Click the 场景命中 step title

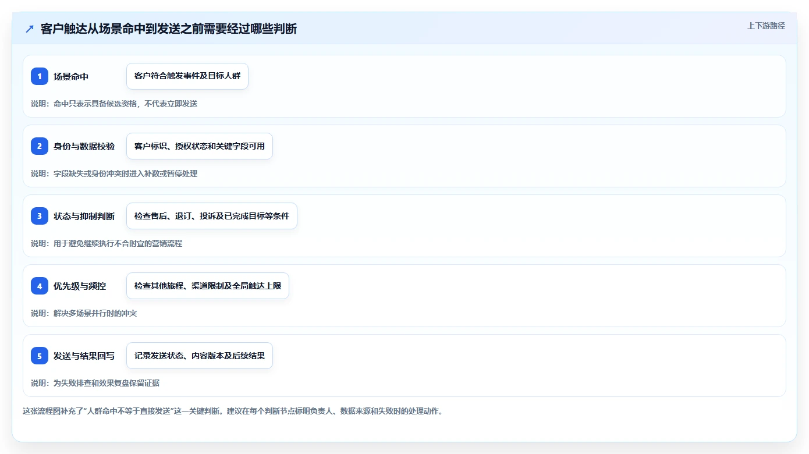(x=71, y=76)
